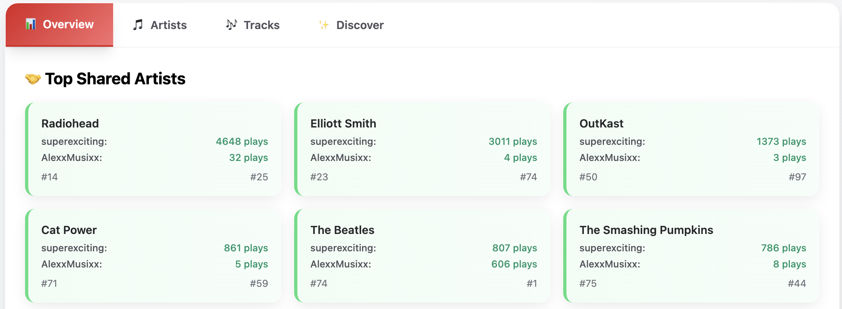Click the OutKast artist name
This screenshot has width=842, height=309.
click(x=601, y=123)
